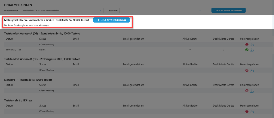
Task: Click Aktive Geräte header under Standort 1
Action: (x=190, y=85)
